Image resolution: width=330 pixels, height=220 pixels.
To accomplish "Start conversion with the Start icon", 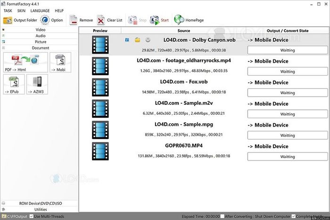I will pyautogui.click(x=155, y=20).
